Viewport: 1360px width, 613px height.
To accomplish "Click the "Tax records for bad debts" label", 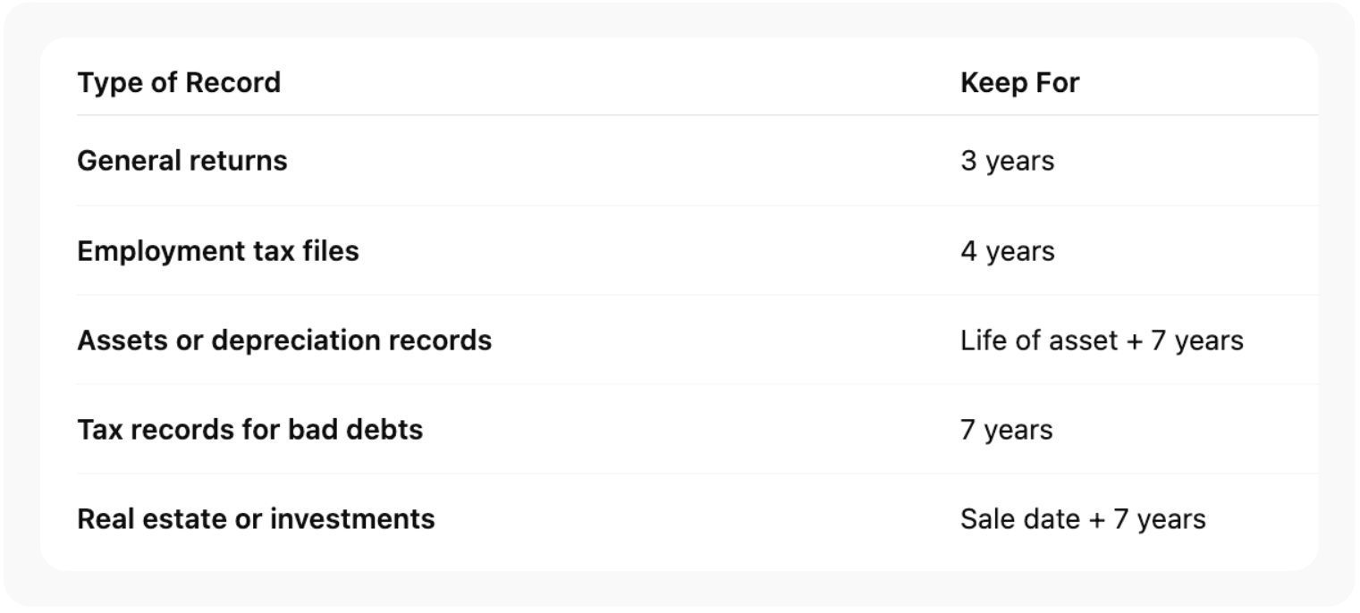I will (x=249, y=430).
